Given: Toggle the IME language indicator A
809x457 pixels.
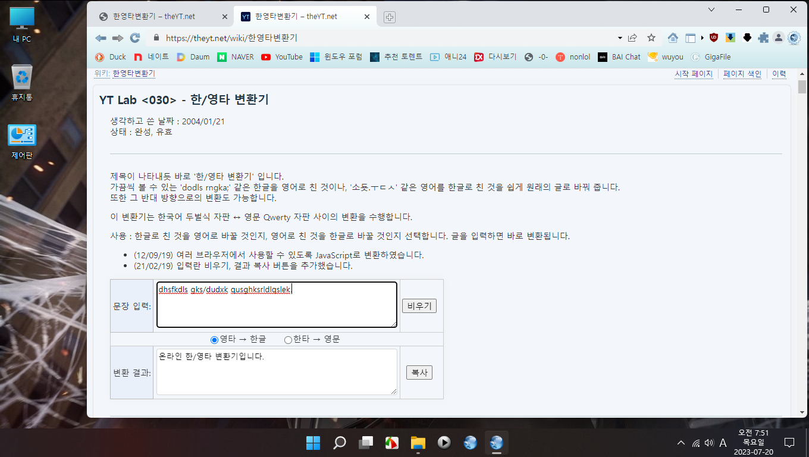Looking at the screenshot, I should coord(723,443).
